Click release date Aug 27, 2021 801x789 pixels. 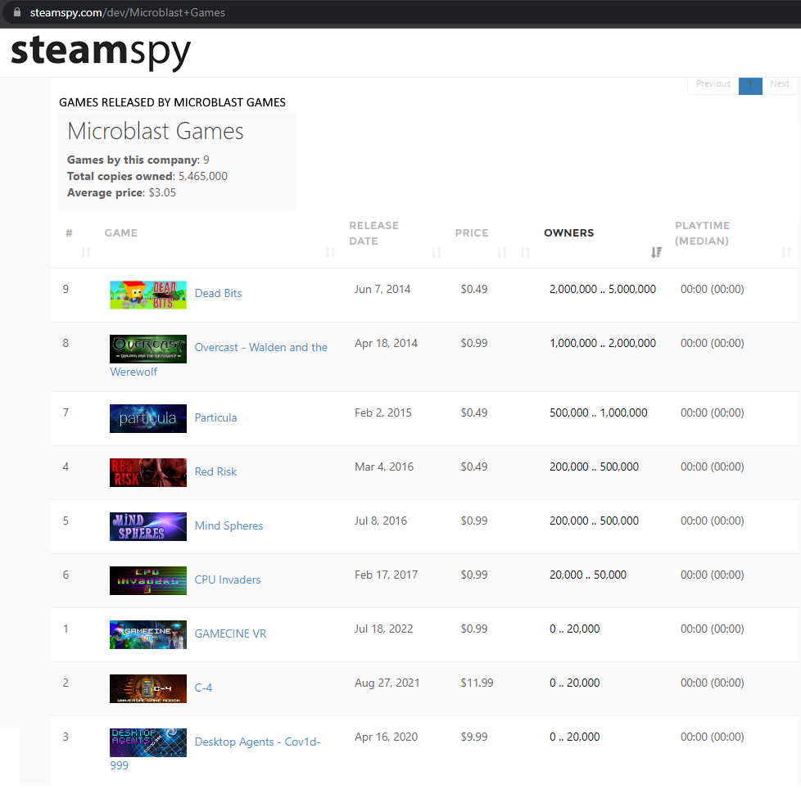point(387,683)
